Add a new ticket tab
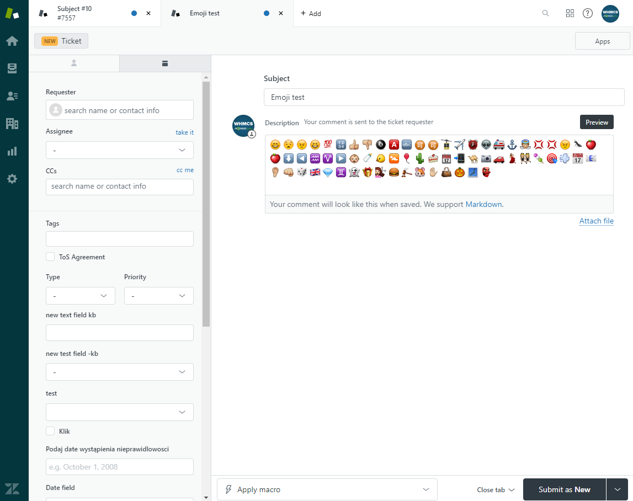Image resolution: width=633 pixels, height=501 pixels. pyautogui.click(x=311, y=13)
